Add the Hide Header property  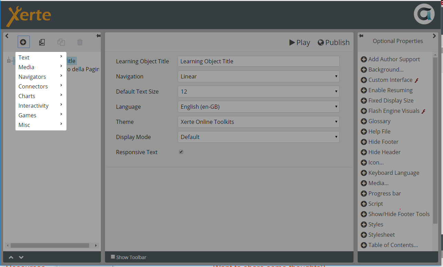(x=381, y=152)
